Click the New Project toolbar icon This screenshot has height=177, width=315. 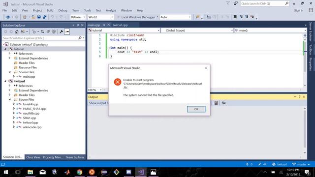pyautogui.click(x=25, y=17)
